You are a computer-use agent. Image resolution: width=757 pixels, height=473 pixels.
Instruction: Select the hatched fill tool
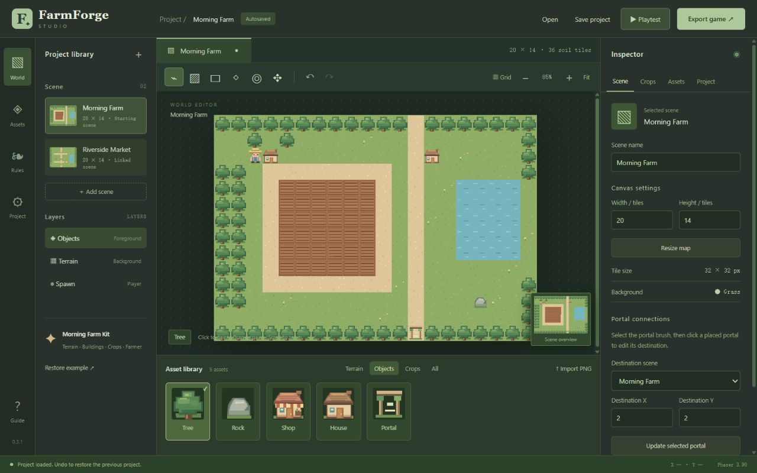(x=195, y=77)
